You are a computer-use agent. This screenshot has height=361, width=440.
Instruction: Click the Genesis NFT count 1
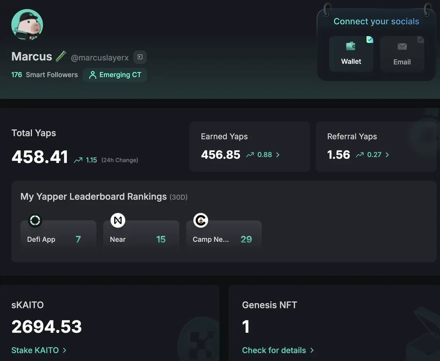point(246,327)
